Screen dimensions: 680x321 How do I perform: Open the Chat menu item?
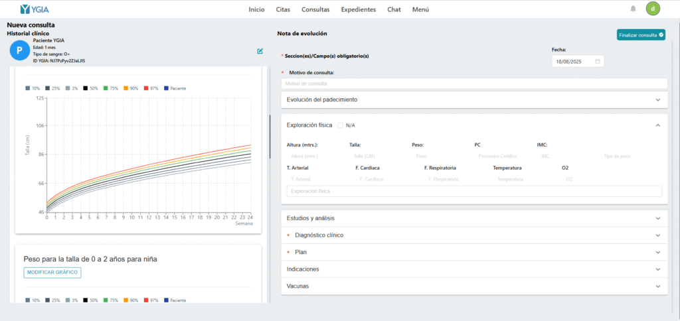(394, 9)
